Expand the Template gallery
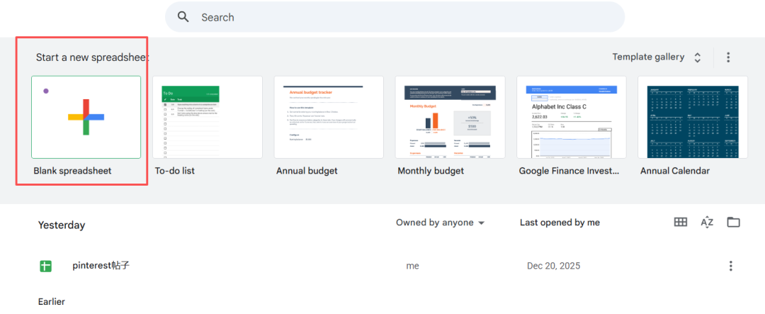 tap(697, 57)
